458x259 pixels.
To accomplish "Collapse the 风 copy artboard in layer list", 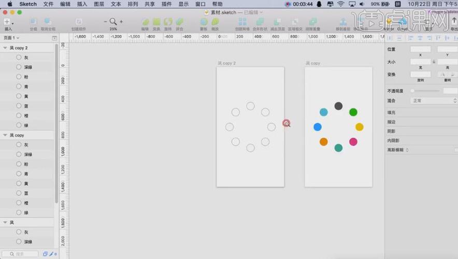I will pos(5,135).
